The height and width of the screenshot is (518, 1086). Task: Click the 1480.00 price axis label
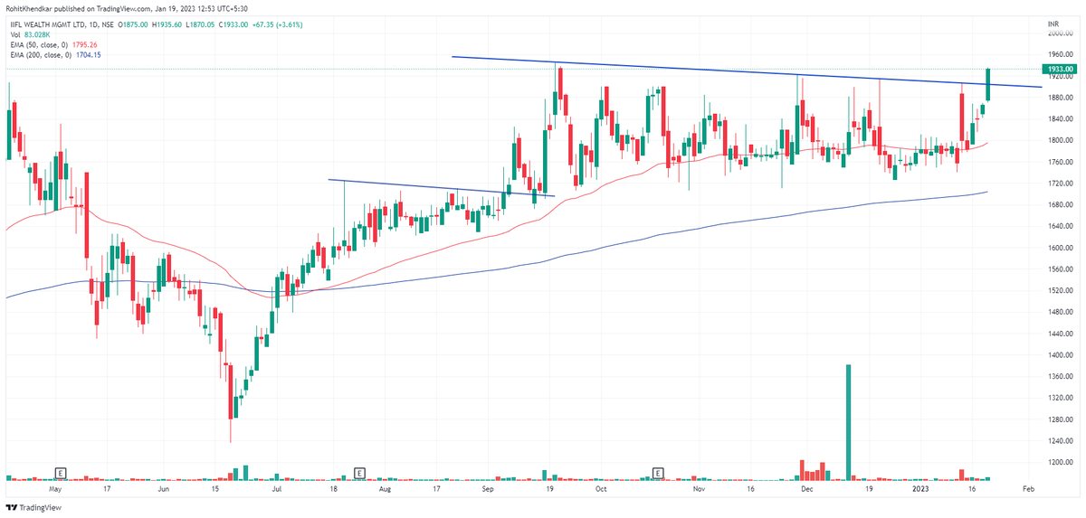click(x=1060, y=313)
